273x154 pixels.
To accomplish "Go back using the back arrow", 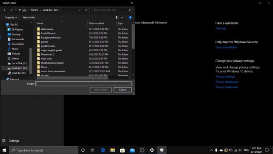I will (x=5, y=10).
